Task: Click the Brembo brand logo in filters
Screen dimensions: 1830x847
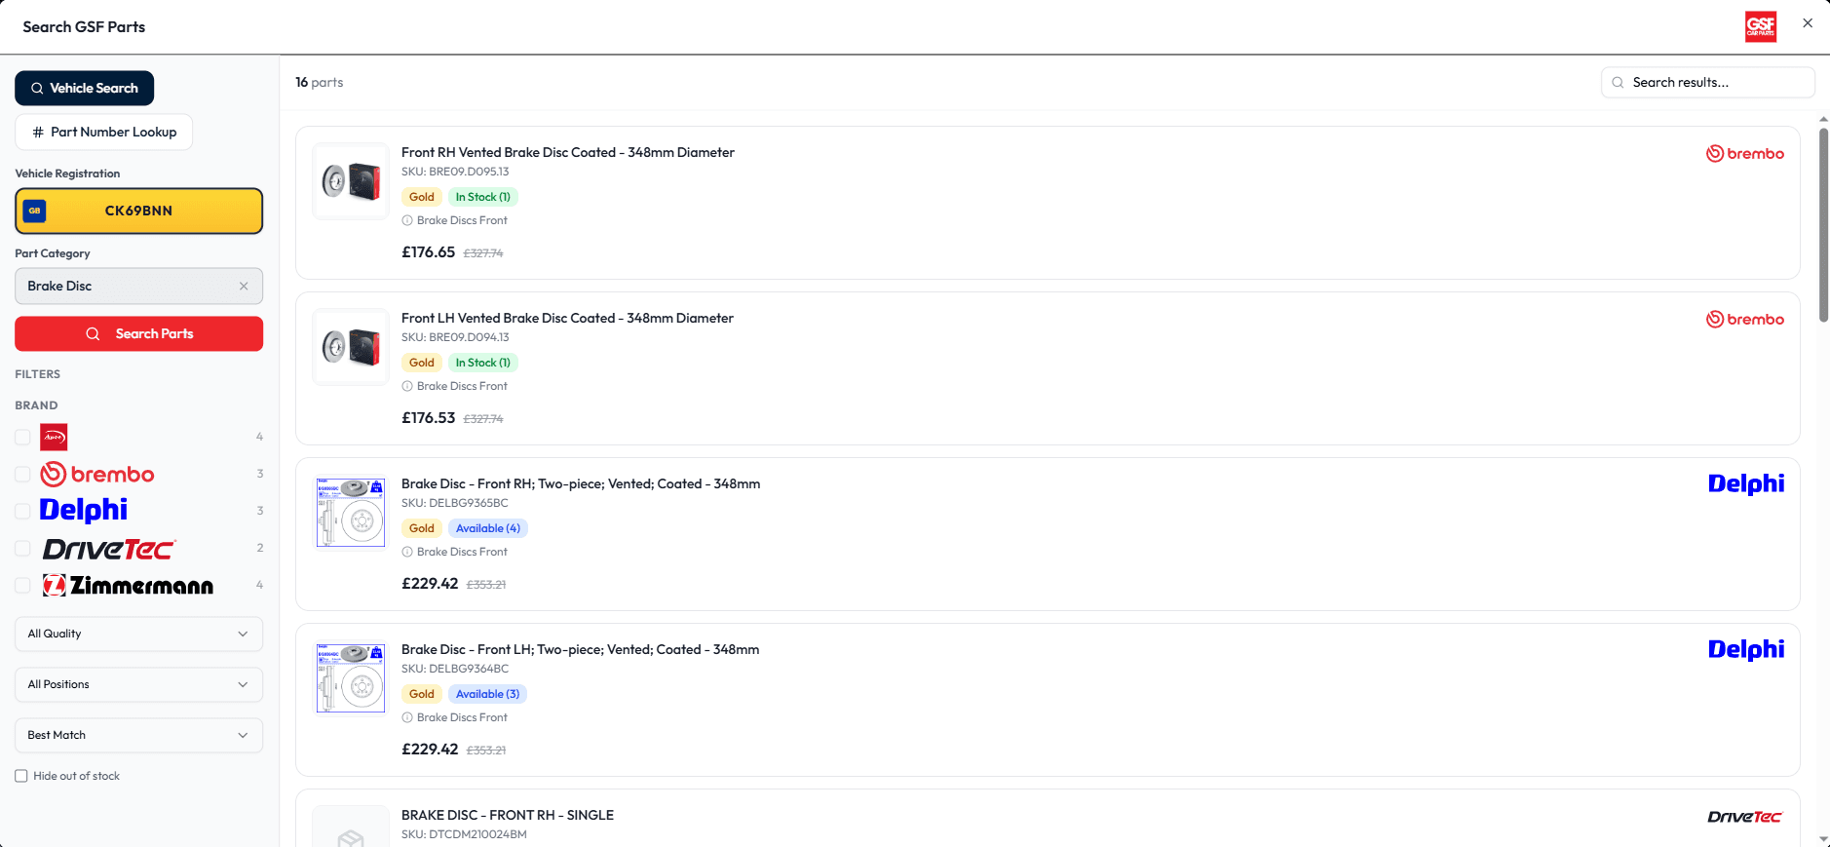Action: [97, 474]
